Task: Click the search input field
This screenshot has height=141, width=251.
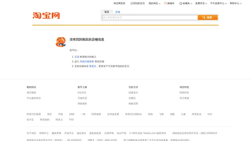Action: coord(150,17)
